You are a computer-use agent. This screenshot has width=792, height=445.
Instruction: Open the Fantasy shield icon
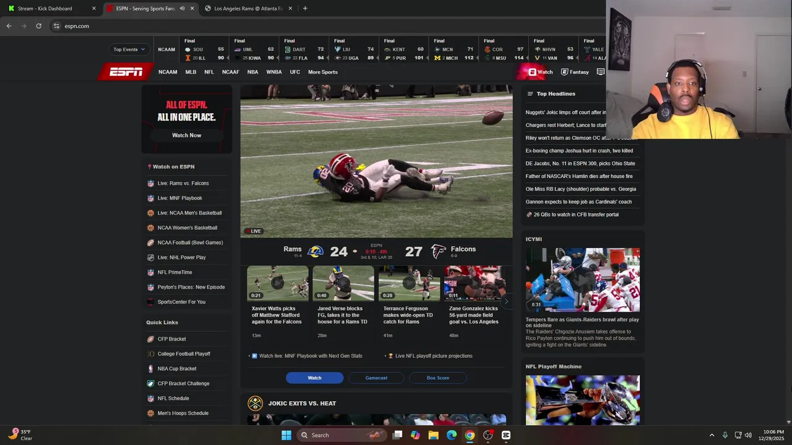(x=564, y=72)
